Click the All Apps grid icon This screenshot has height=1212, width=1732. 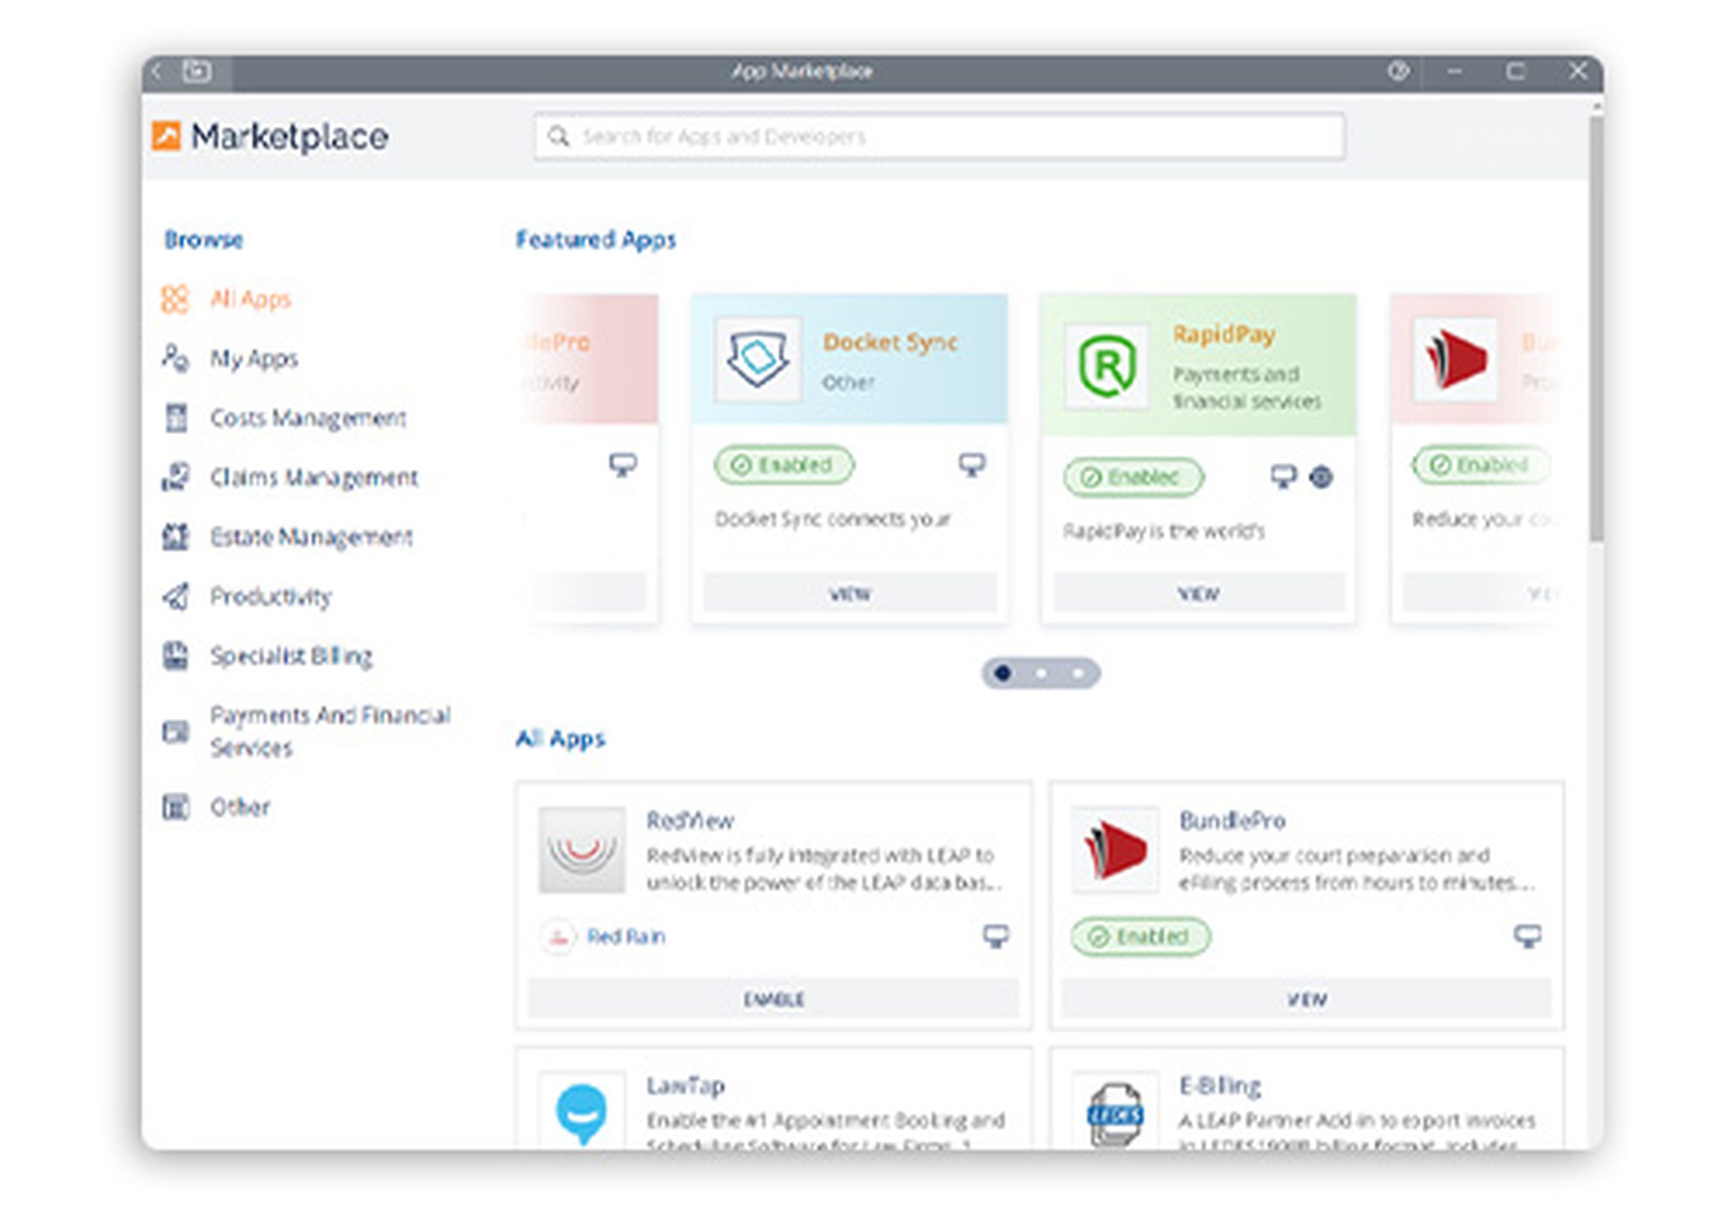point(175,300)
